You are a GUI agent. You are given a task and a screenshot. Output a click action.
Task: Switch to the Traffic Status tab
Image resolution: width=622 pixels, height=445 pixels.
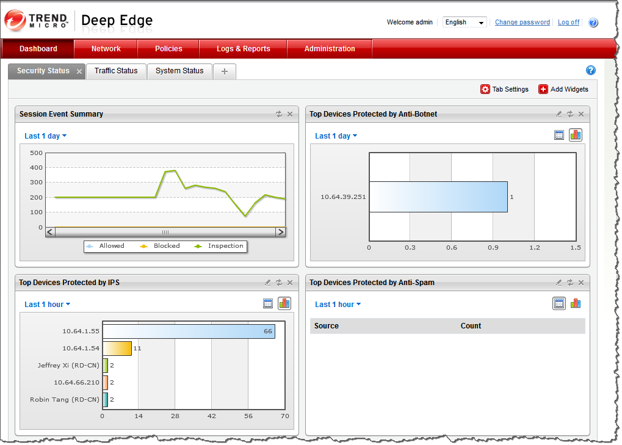click(116, 71)
